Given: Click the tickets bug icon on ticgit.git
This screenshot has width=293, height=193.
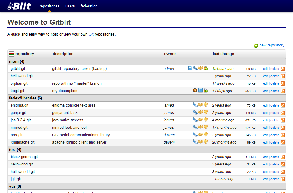Looking at the screenshot, I should click(x=195, y=91).
